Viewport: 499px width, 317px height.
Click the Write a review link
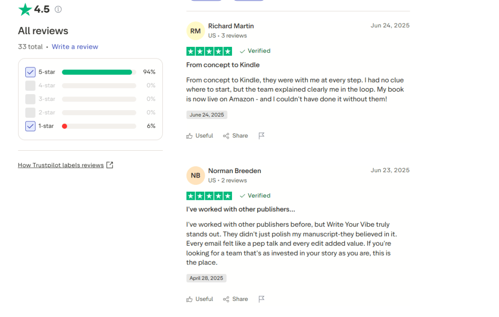[75, 47]
